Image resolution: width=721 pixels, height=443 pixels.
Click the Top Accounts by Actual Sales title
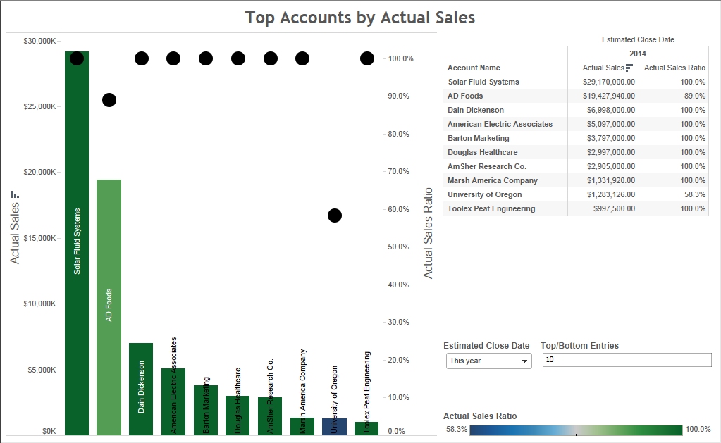360,18
